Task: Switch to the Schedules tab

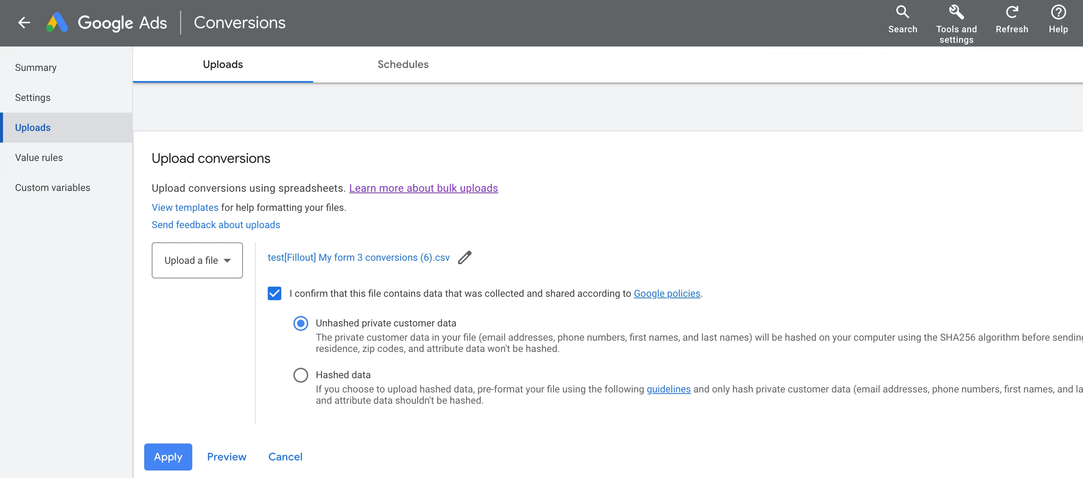Action: click(x=403, y=64)
